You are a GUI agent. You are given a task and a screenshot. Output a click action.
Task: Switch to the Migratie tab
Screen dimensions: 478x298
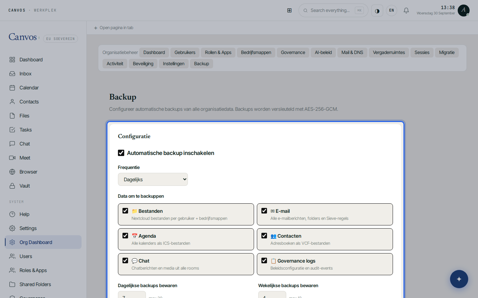coord(447,53)
